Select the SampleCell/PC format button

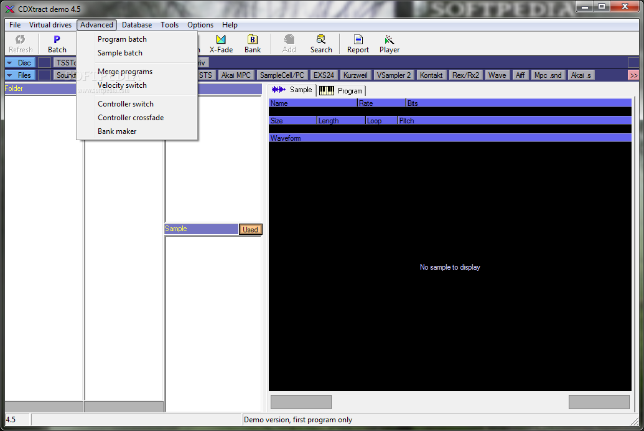[282, 75]
